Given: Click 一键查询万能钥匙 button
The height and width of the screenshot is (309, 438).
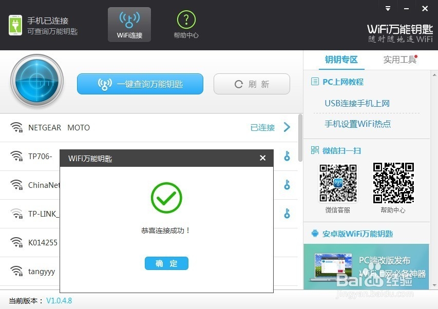Looking at the screenshot, I should (x=140, y=84).
